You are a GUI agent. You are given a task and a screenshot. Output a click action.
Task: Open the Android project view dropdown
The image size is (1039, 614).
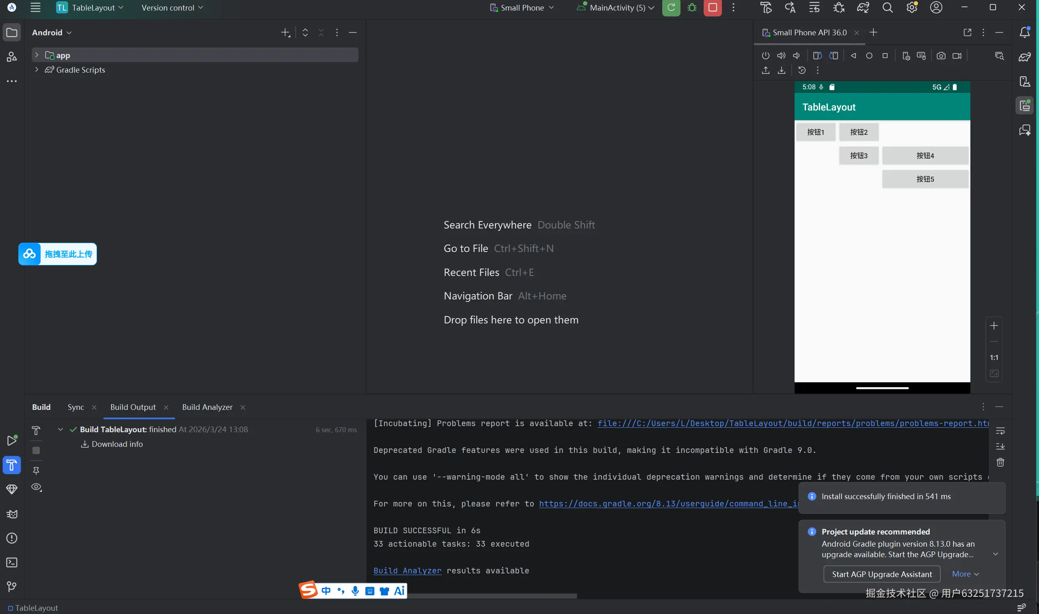52,32
